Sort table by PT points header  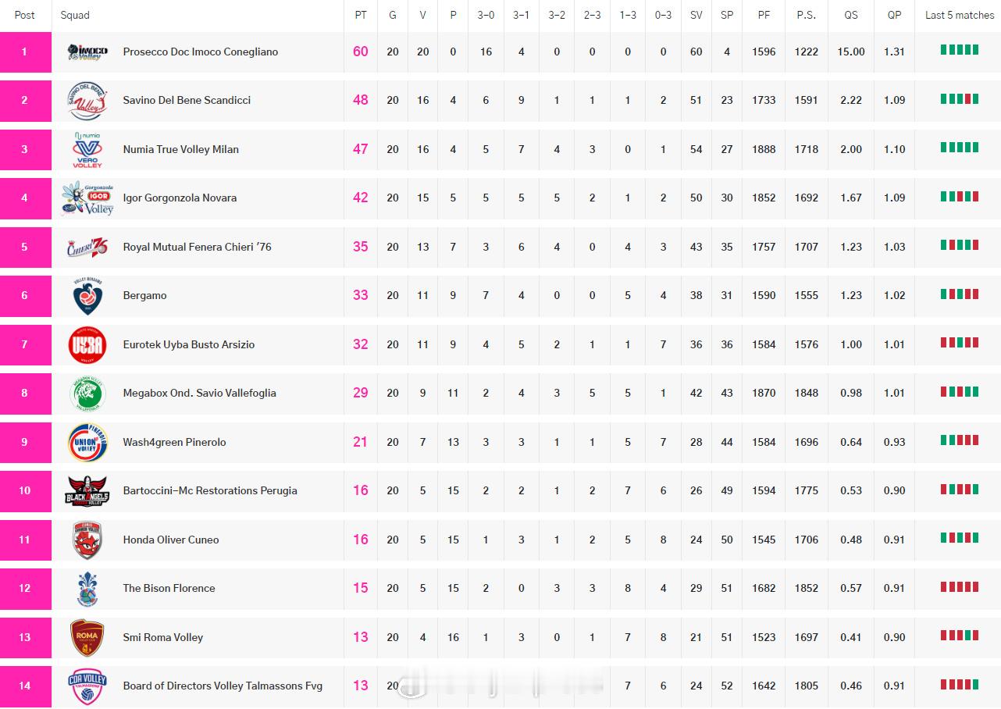[x=361, y=15]
